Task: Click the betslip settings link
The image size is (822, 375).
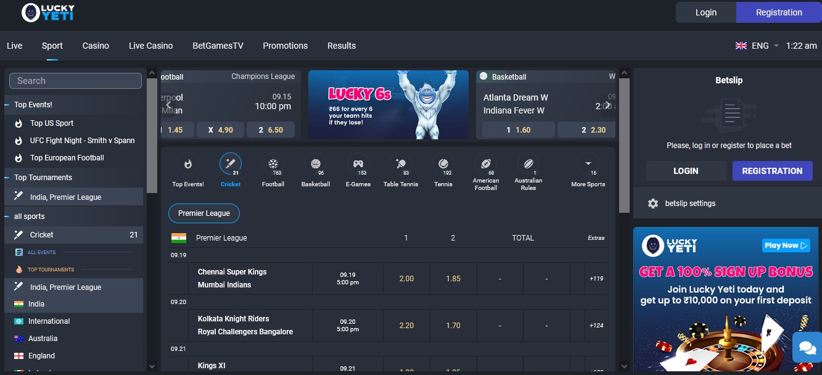Action: click(690, 204)
